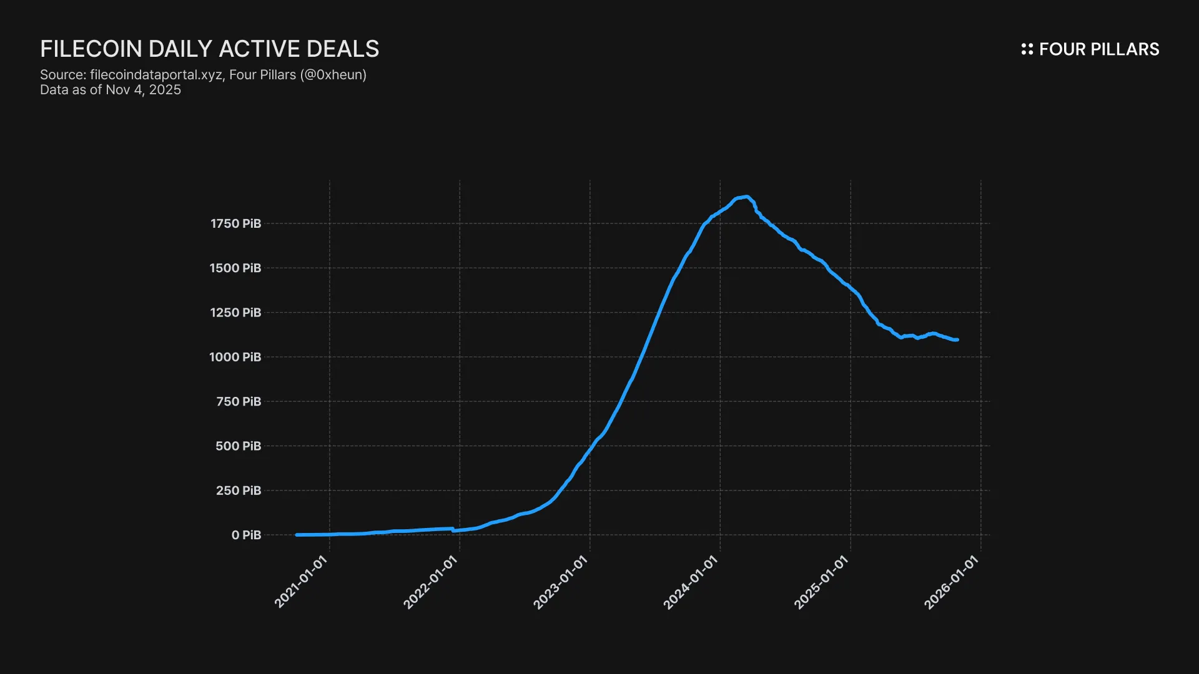This screenshot has width=1199, height=674.
Task: Select the 1500 PiB y-axis label
Action: (235, 268)
